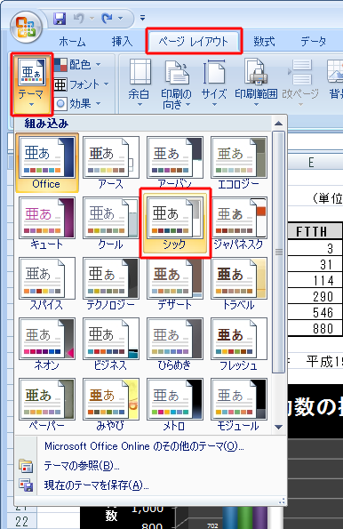Click the theme gallery scroll down arrow

[279, 427]
